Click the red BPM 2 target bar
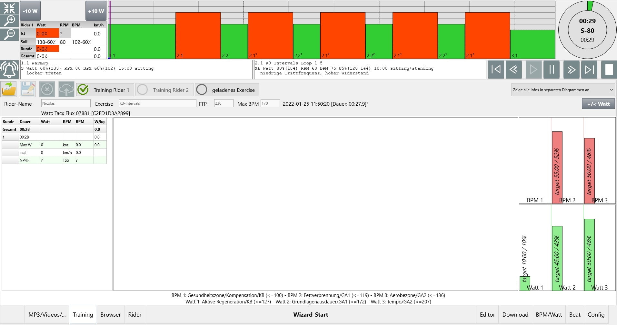The width and height of the screenshot is (617, 325). pos(557,167)
